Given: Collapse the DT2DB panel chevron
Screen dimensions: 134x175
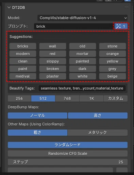Looking at the screenshot, I should (9, 8).
